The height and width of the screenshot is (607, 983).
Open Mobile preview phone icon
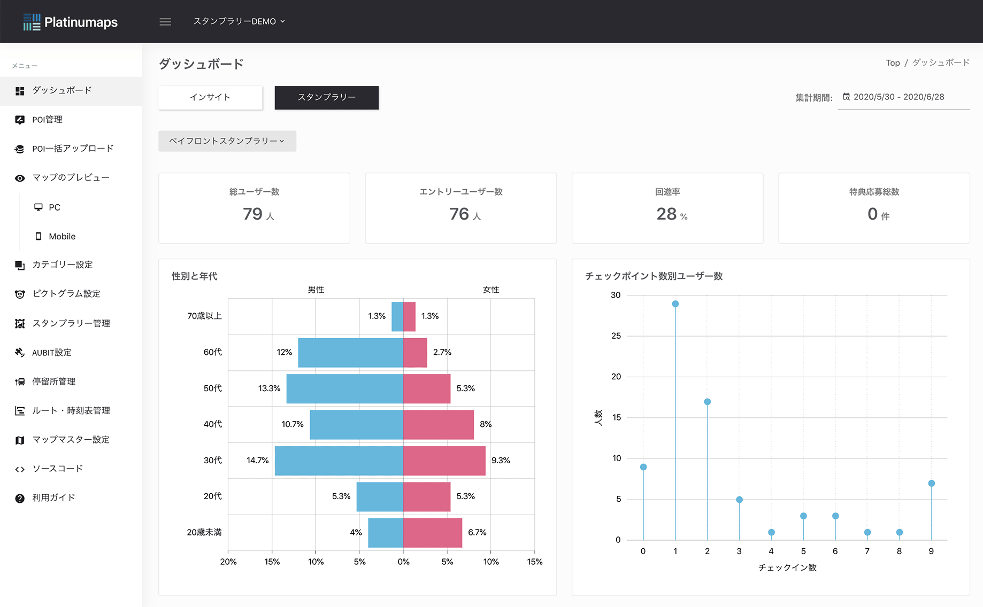[x=39, y=236]
